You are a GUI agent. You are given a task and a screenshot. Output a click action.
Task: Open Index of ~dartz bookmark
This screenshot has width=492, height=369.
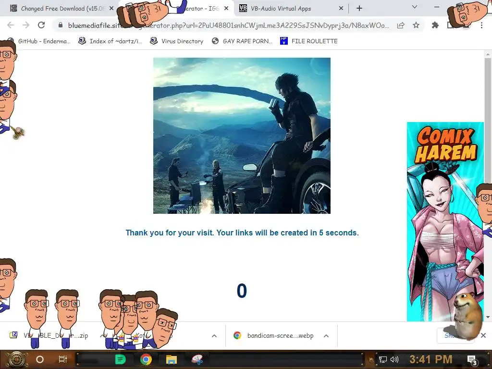(111, 41)
